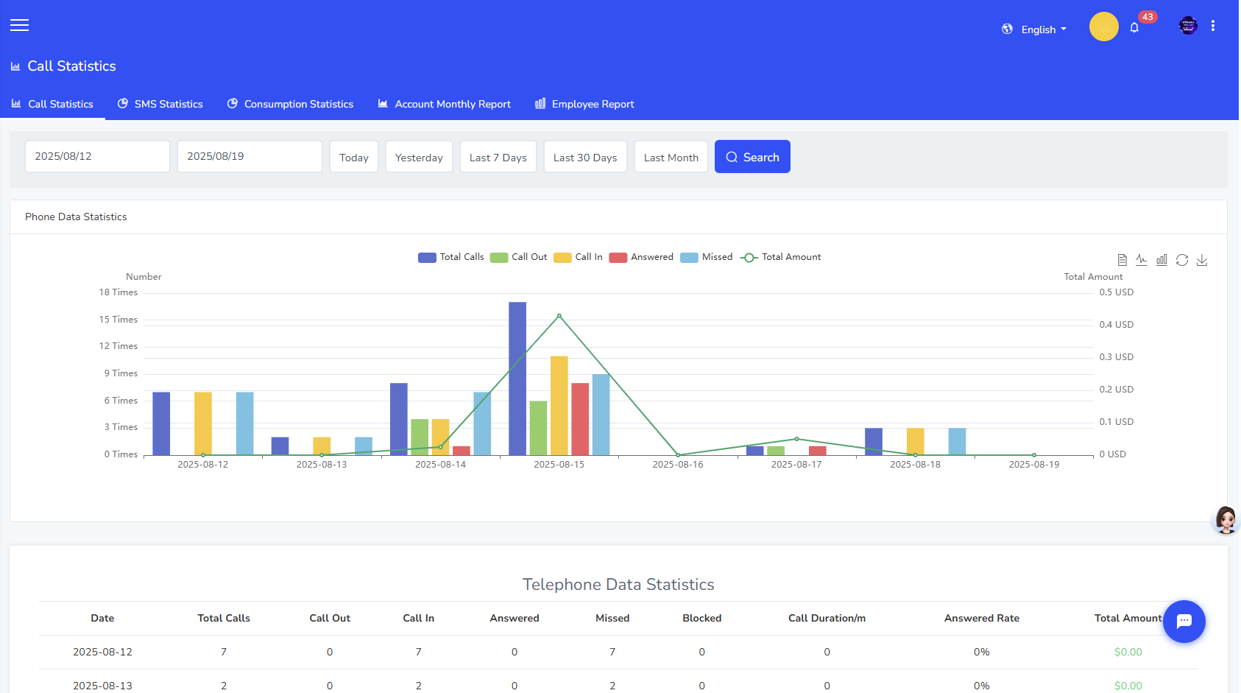Open the notifications bell

tap(1134, 27)
